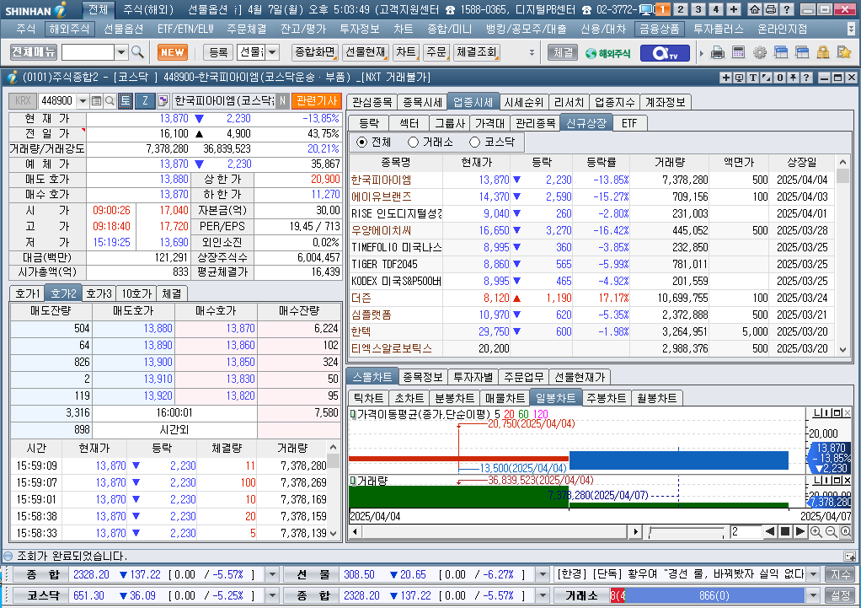Click the 해외주식 globe shortcut
861x608 pixels.
(x=608, y=53)
